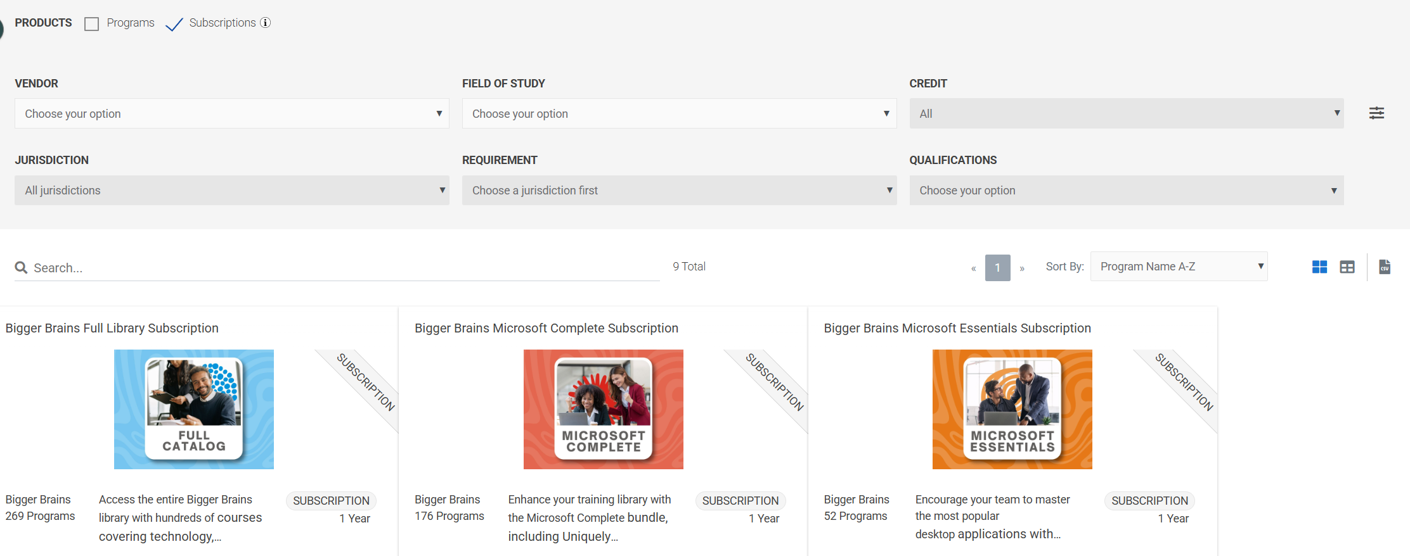
Task: Switch to table list view
Action: coord(1347,267)
